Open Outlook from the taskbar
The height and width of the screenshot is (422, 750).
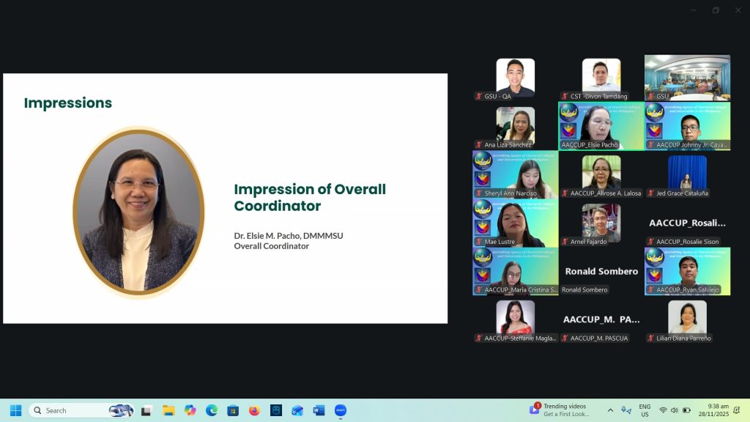click(297, 410)
